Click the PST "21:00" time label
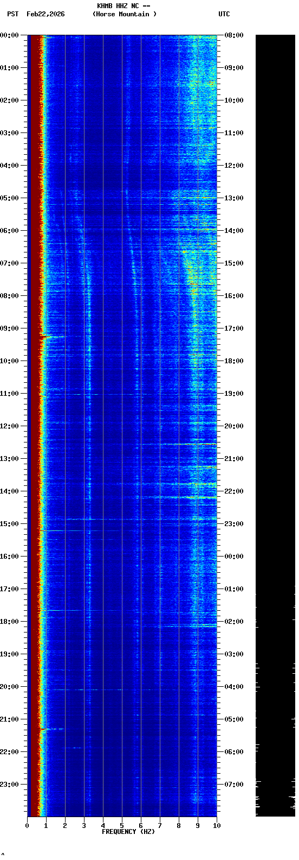The height and width of the screenshot is (860, 299). [9, 719]
